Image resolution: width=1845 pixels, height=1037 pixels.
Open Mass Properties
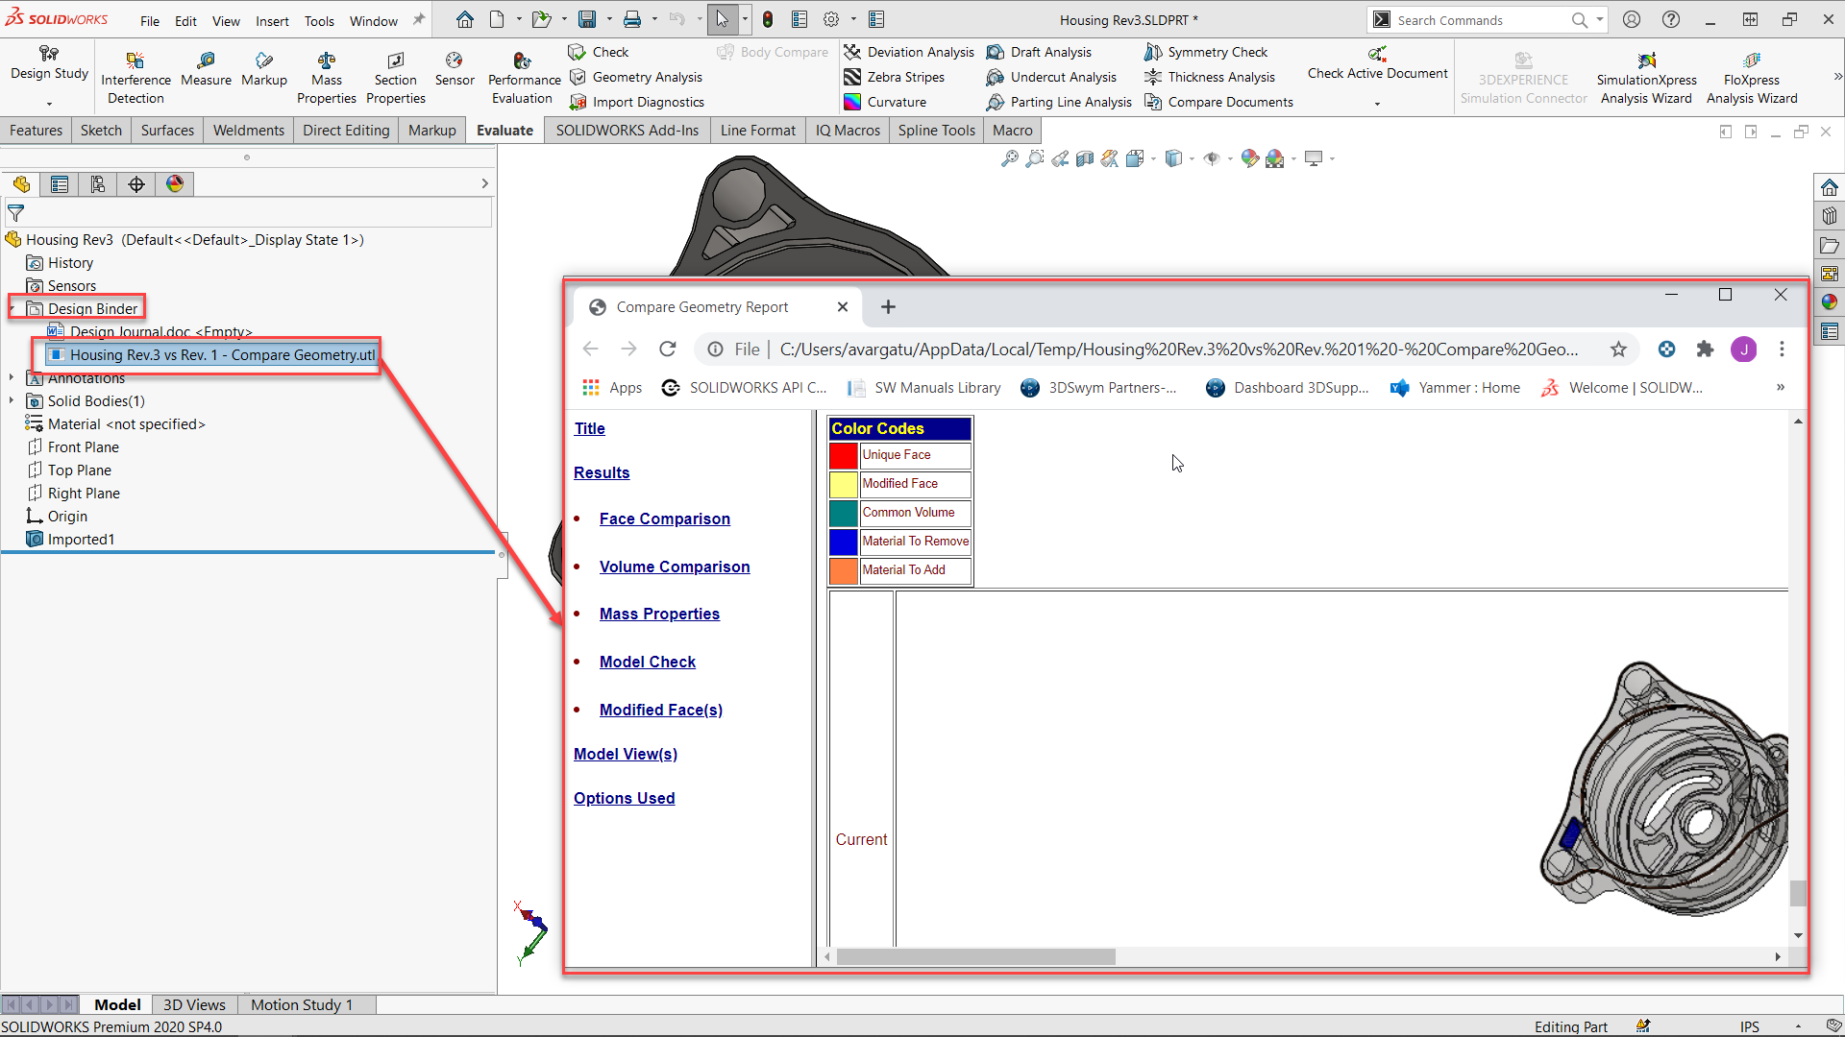pyautogui.click(x=327, y=77)
